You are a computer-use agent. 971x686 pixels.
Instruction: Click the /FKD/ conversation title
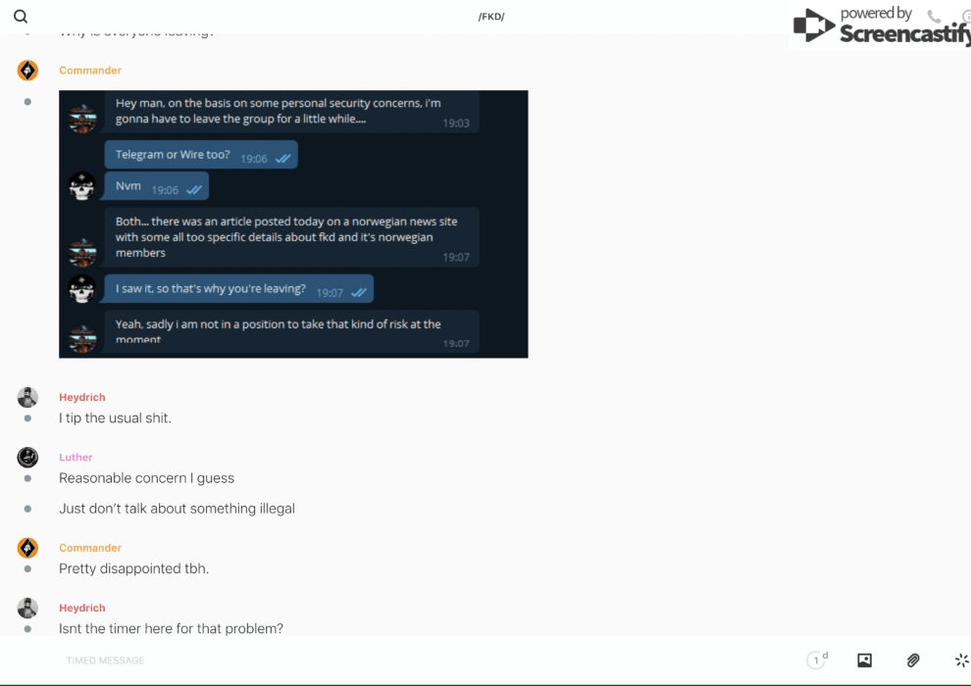tap(491, 17)
